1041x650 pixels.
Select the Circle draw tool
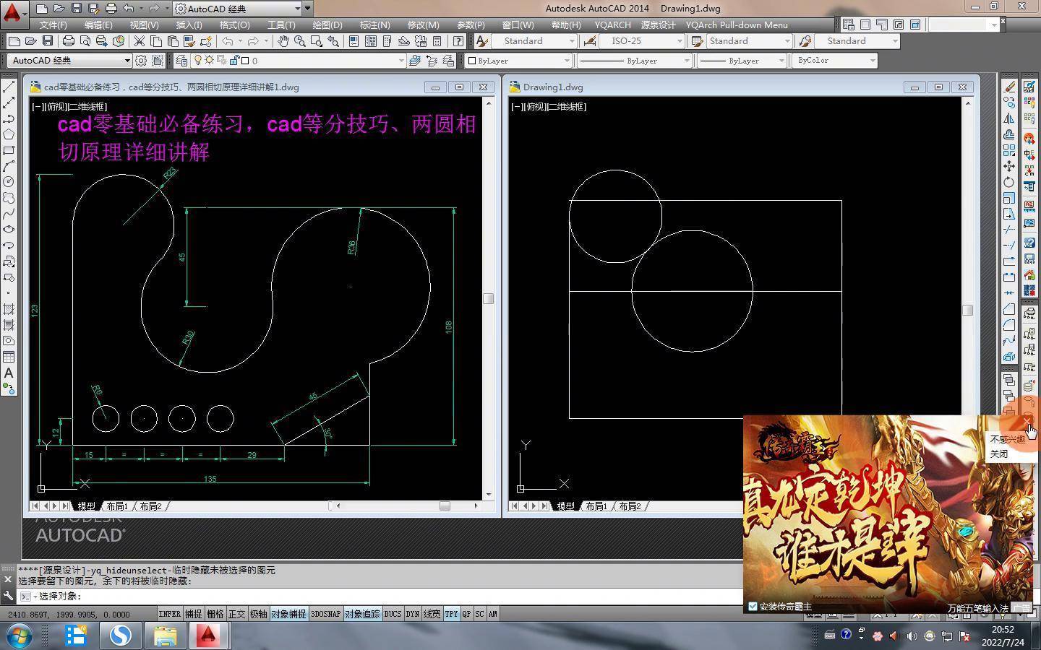pyautogui.click(x=9, y=182)
